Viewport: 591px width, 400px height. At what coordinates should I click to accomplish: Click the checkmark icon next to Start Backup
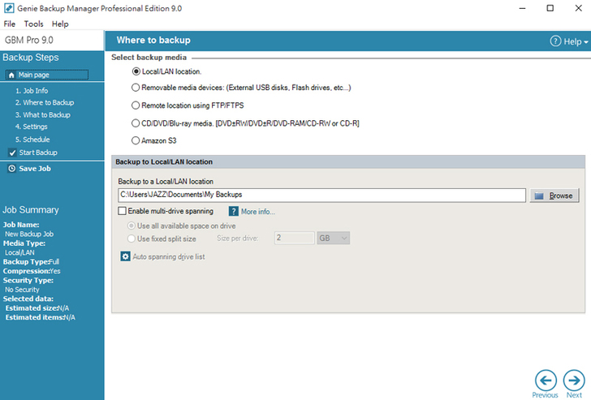point(12,153)
